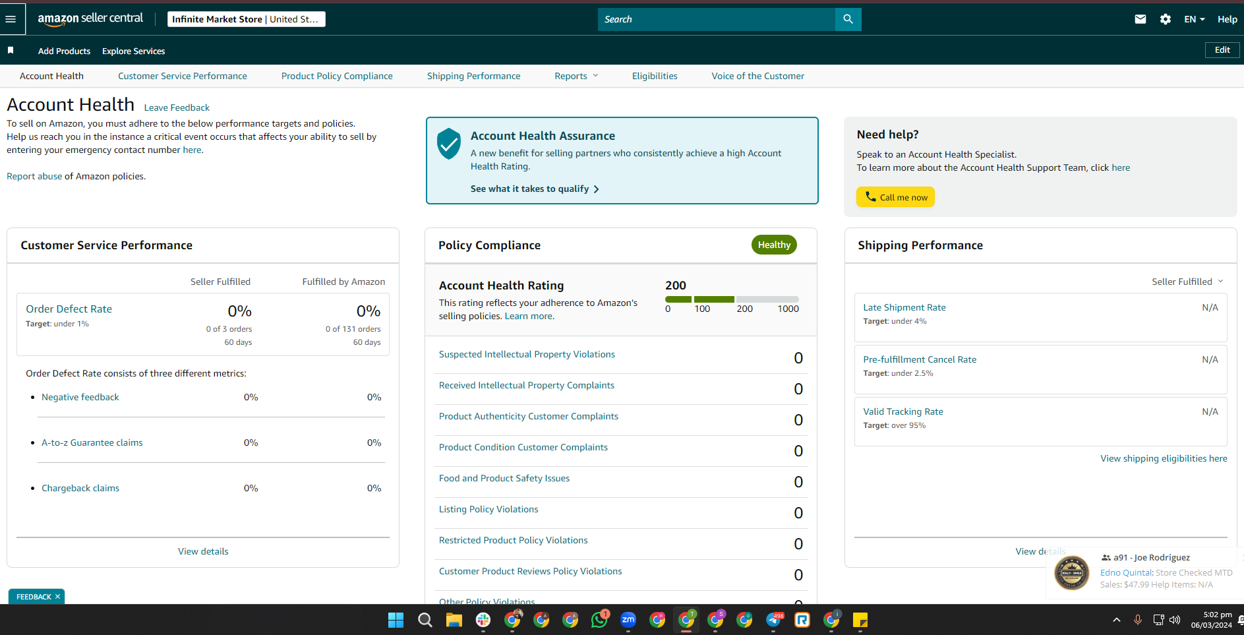
Task: Open Shipping Performance tab
Action: tap(473, 76)
